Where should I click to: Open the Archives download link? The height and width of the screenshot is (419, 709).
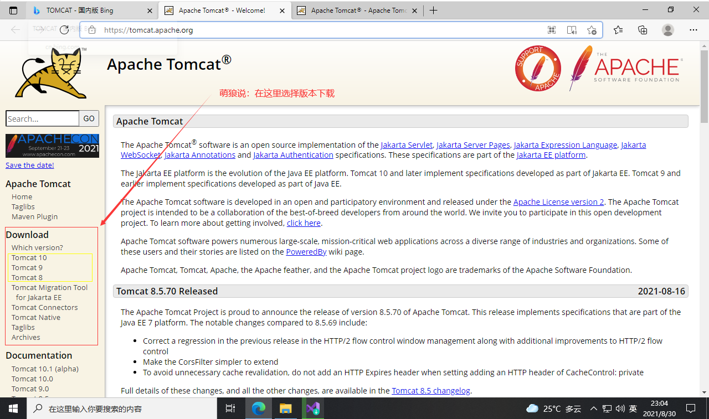[25, 337]
